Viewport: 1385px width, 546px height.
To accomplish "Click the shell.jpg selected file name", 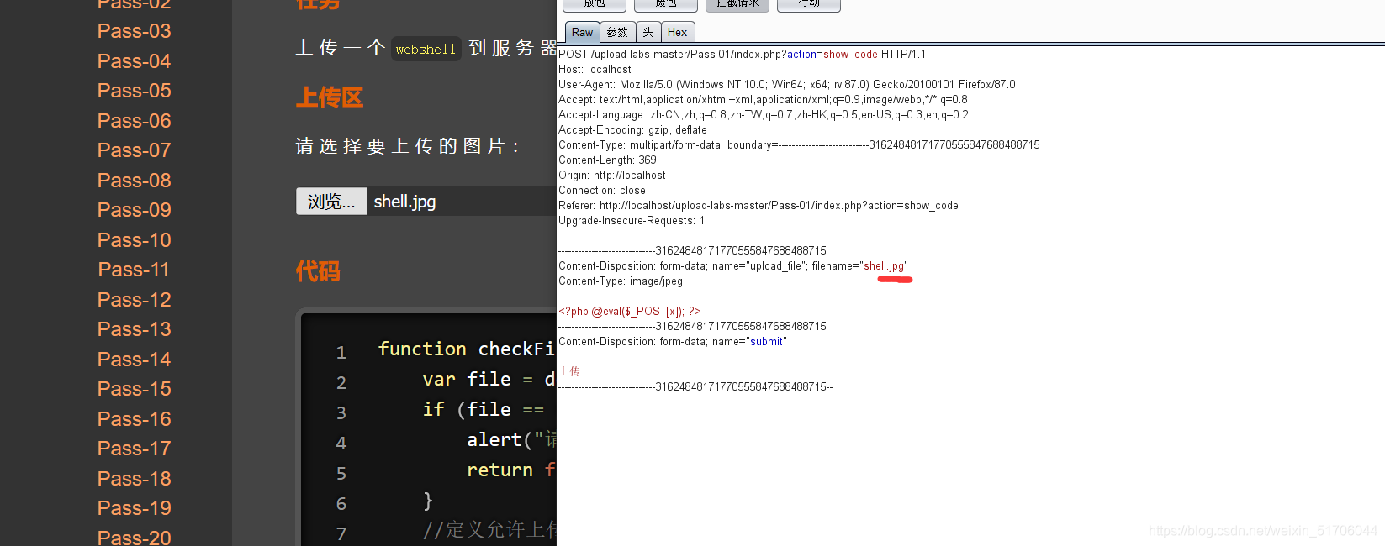I will [404, 202].
